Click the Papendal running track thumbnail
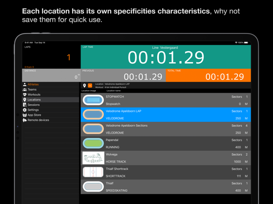The height and width of the screenshot is (204, 273). [x=93, y=143]
